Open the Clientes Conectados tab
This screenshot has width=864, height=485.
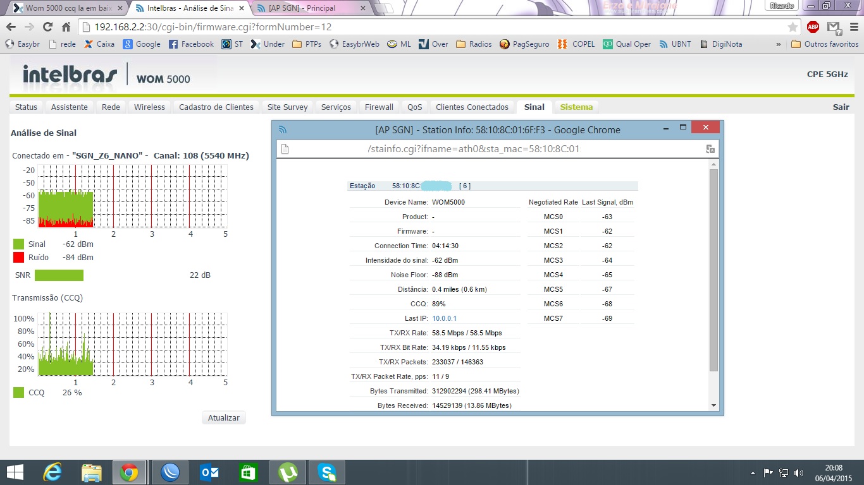point(472,107)
